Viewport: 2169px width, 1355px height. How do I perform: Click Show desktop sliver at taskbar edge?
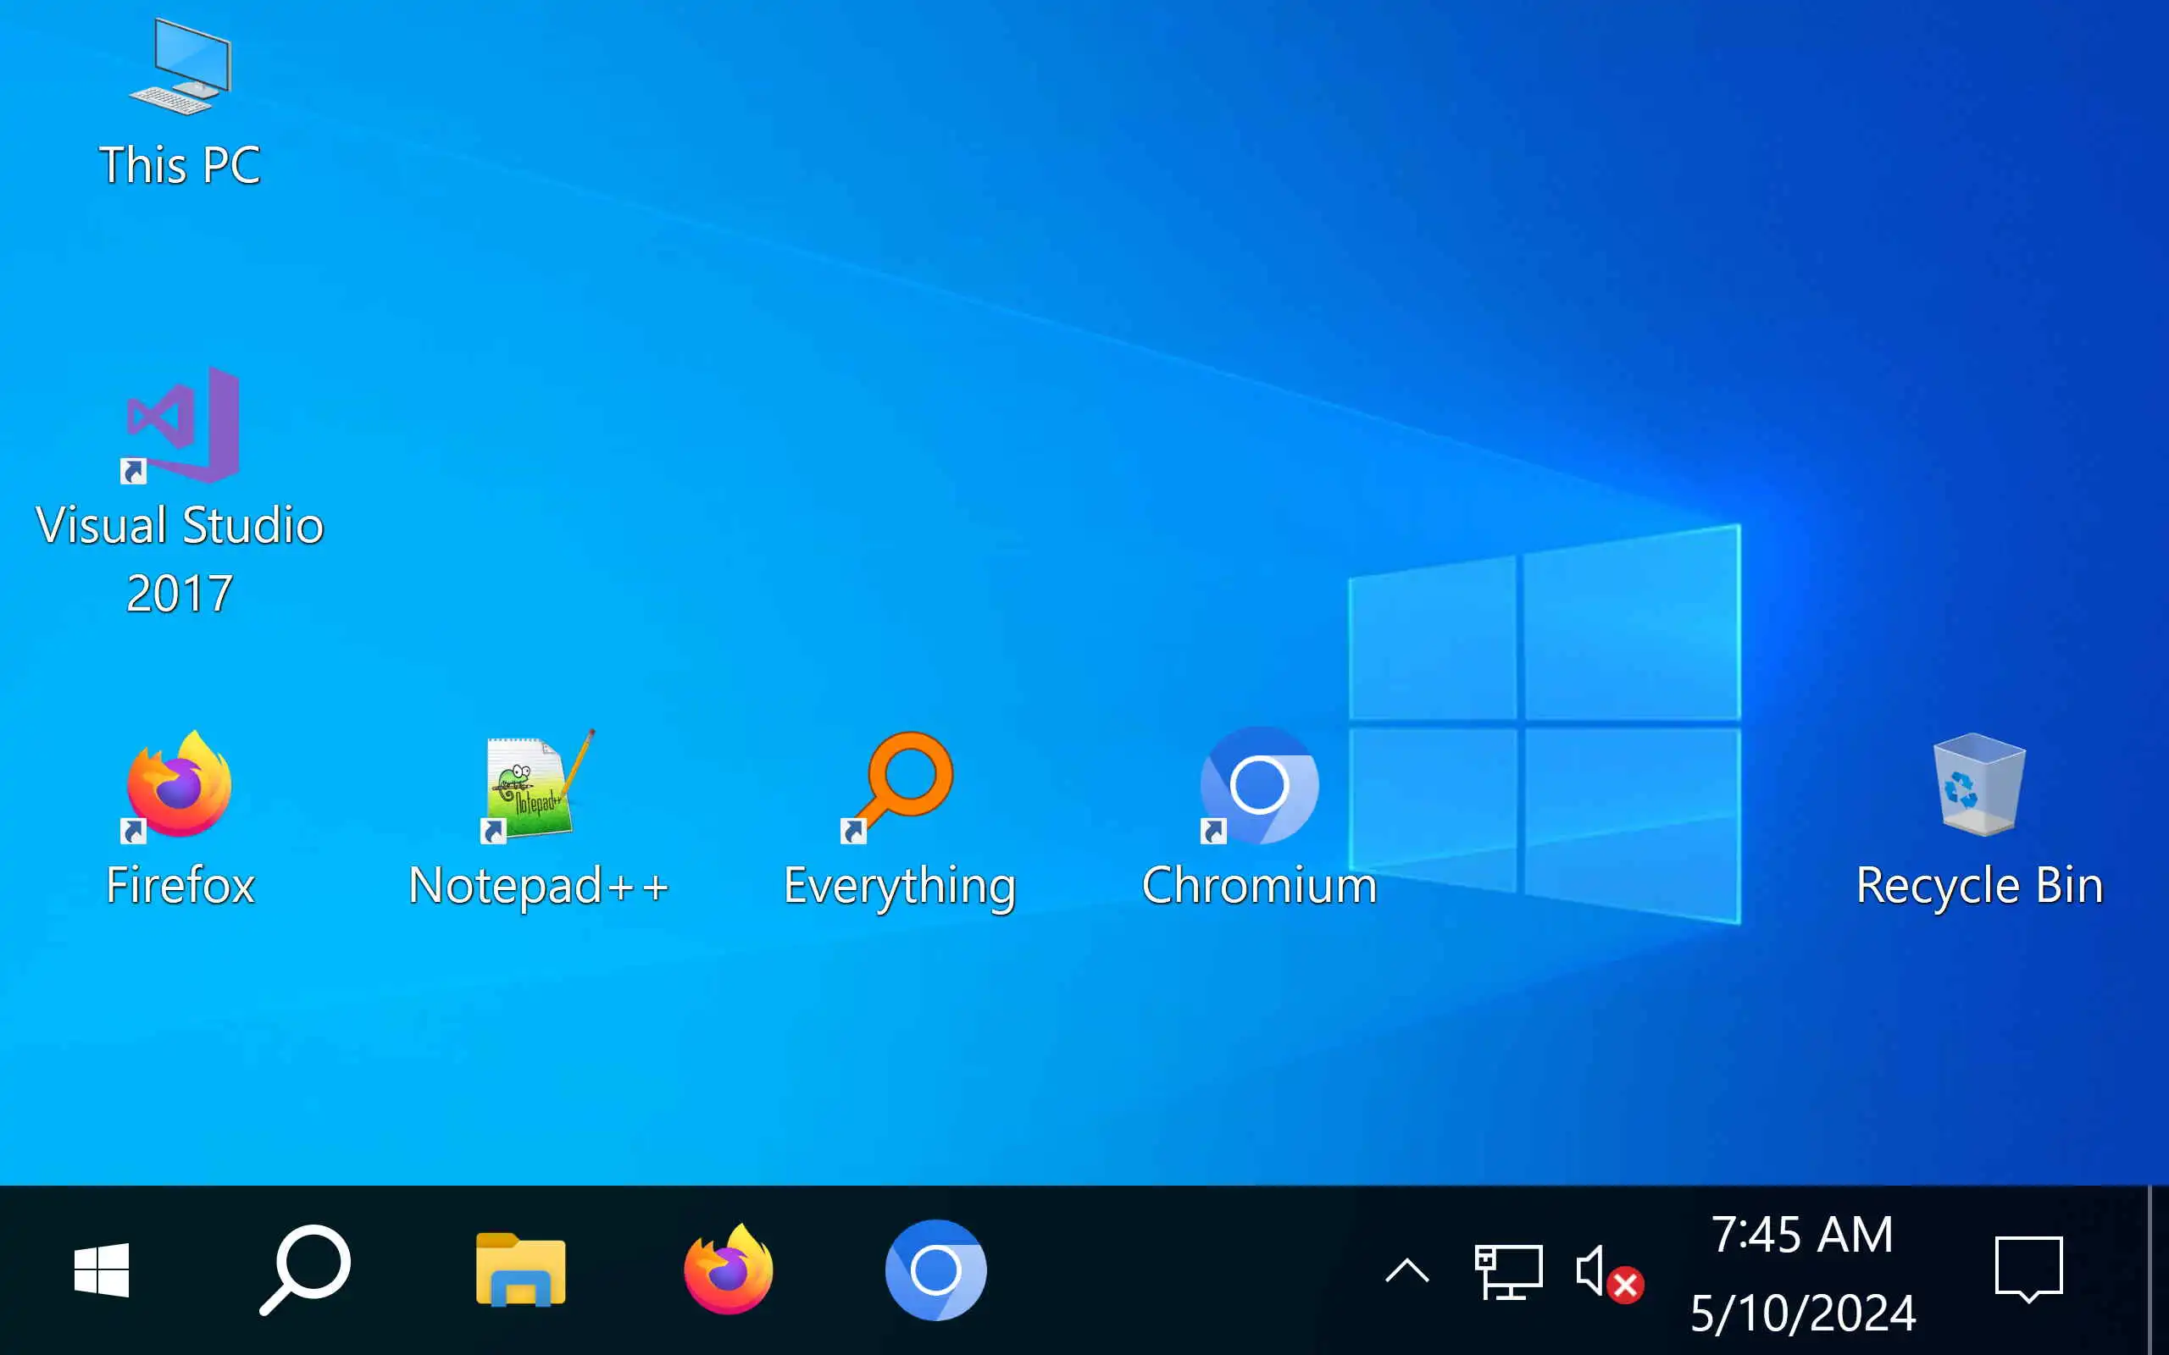pos(2161,1269)
